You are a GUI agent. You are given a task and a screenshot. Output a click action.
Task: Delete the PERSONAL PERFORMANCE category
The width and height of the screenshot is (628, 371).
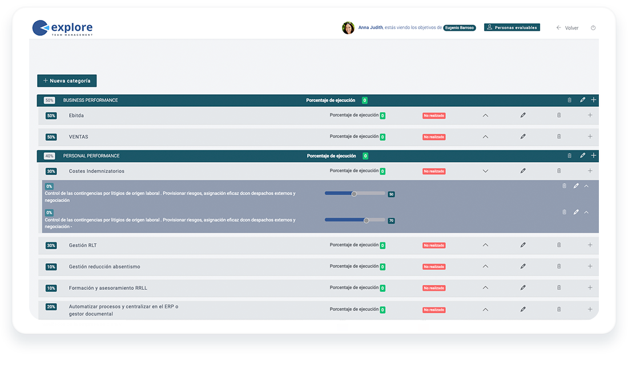coord(569,156)
